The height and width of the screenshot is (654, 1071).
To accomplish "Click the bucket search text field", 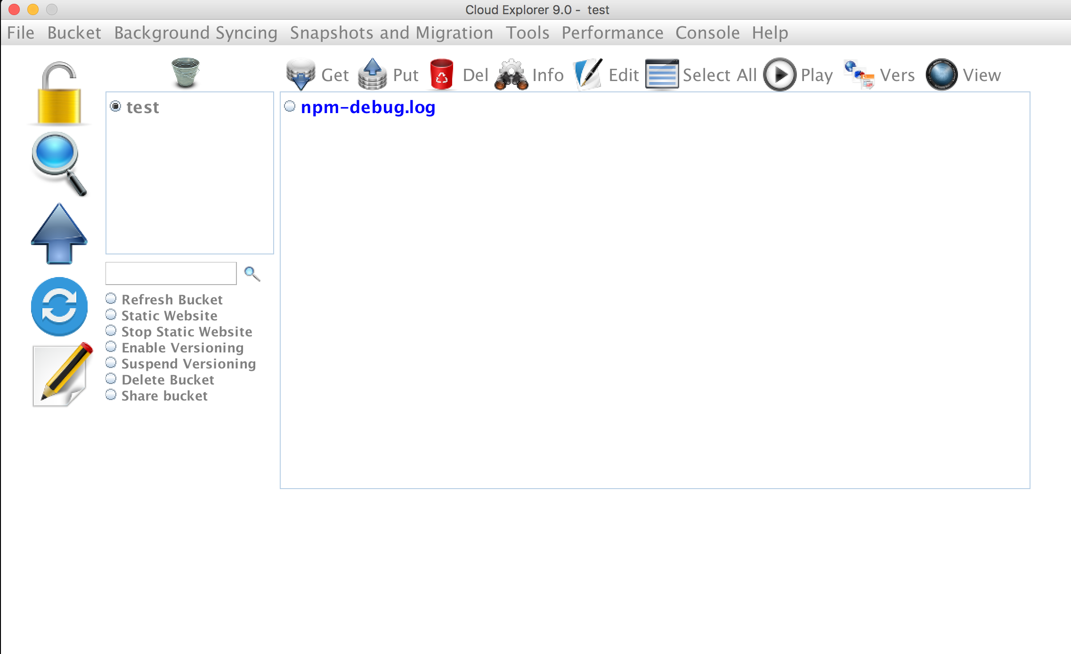I will pos(171,273).
